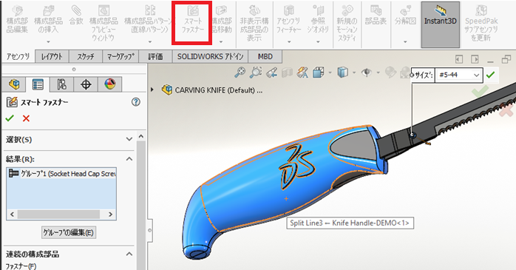
Task: Click the collapse handle on panel divider
Action: (x=150, y=230)
